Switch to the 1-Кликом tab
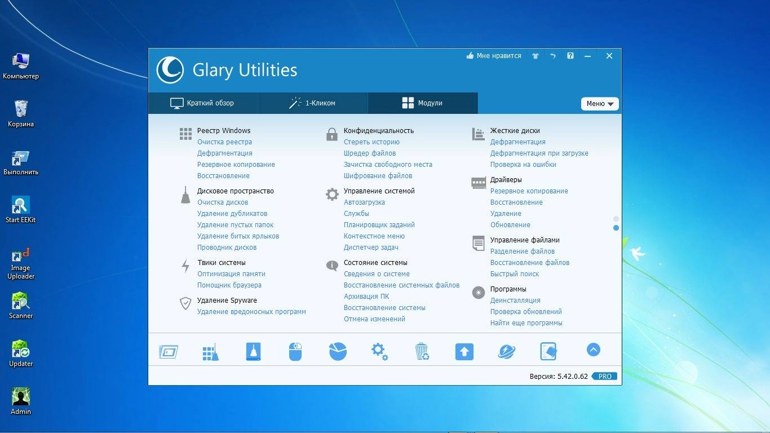 313,103
